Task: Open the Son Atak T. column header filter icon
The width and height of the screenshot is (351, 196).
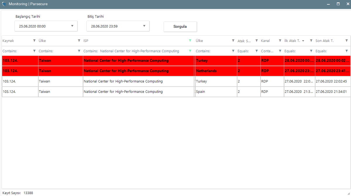Action: (x=347, y=41)
